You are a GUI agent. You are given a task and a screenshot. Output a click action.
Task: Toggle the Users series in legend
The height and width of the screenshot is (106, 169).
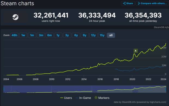[66, 98]
